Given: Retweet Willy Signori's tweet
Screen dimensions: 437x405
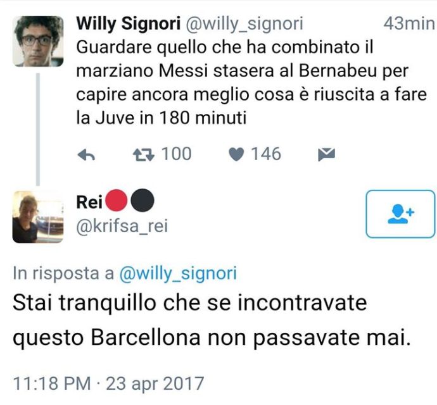Looking at the screenshot, I should (x=144, y=155).
